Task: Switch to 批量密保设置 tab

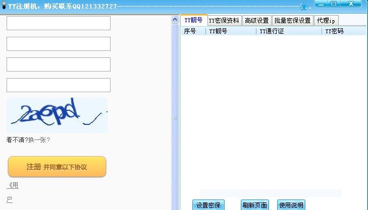Action: 292,21
